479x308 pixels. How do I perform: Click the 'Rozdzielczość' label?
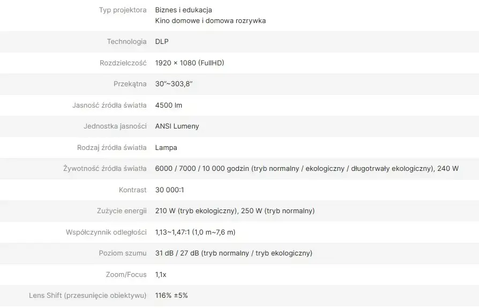click(x=123, y=63)
